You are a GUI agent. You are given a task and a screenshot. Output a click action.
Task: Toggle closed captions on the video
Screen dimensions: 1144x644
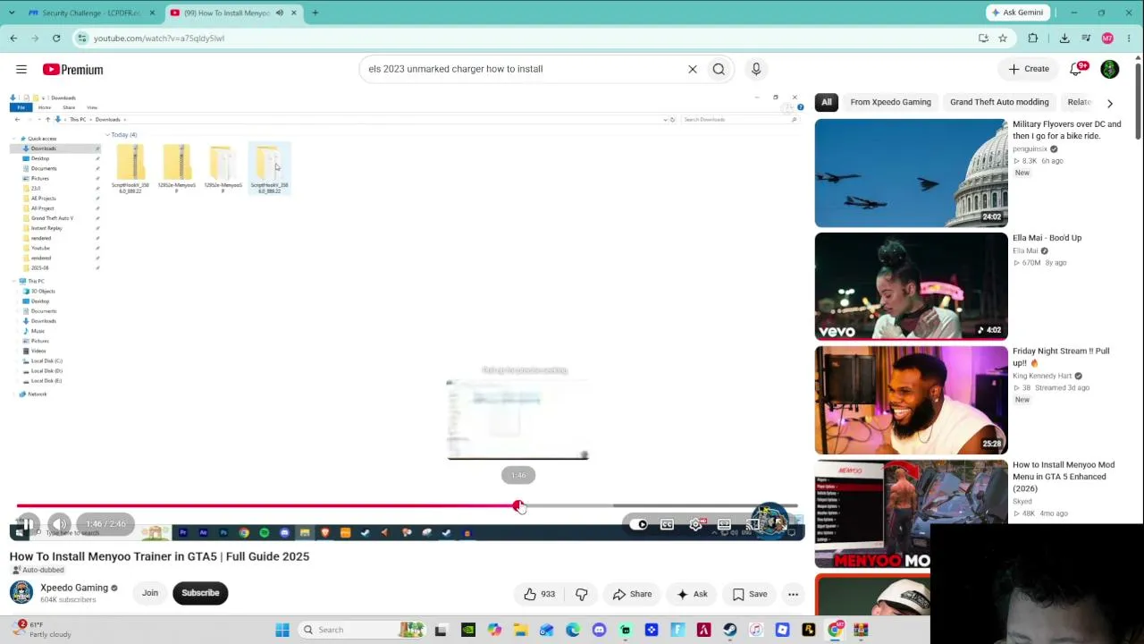[667, 525]
